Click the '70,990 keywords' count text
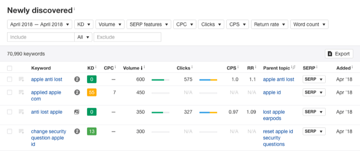 (x=26, y=54)
